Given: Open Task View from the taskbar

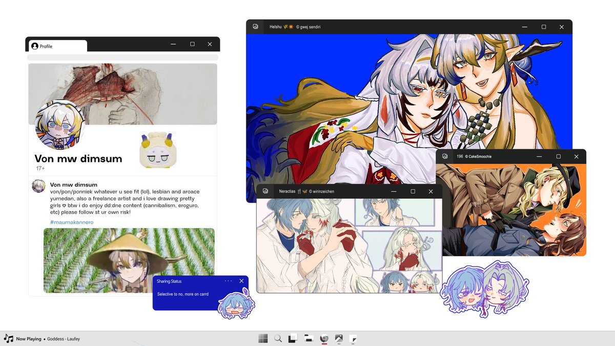Looking at the screenshot, I should pyautogui.click(x=293, y=338).
